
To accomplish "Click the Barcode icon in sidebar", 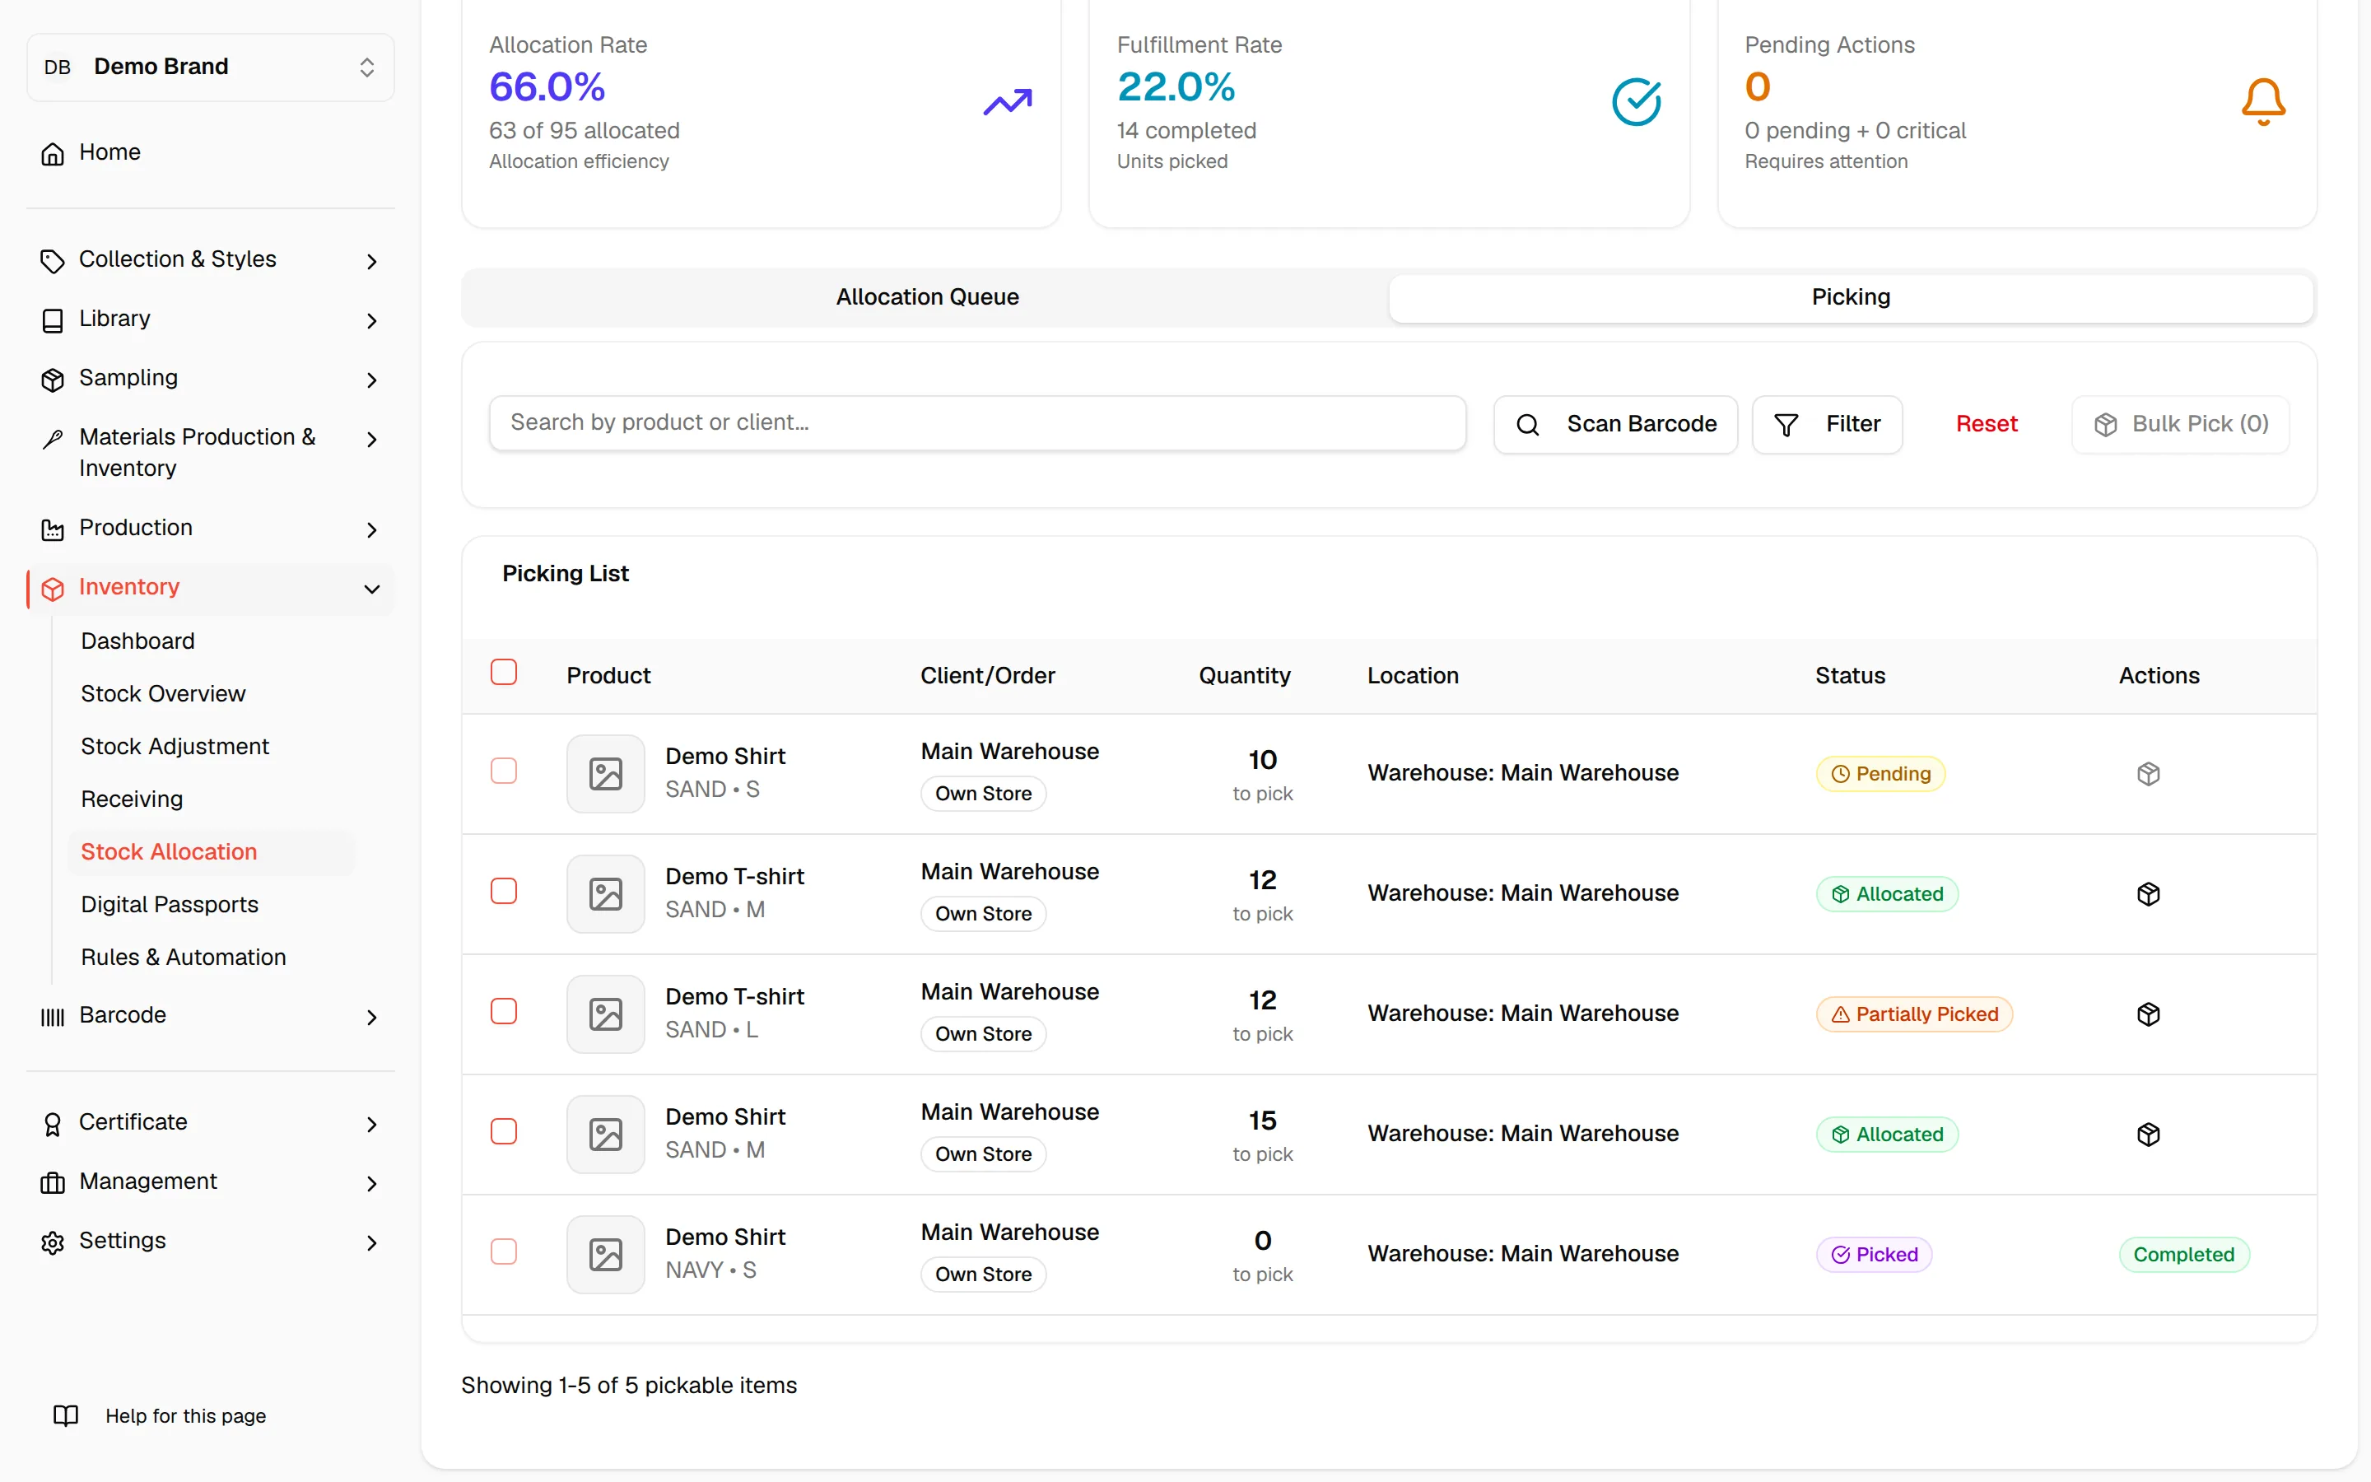I will click(x=53, y=1017).
